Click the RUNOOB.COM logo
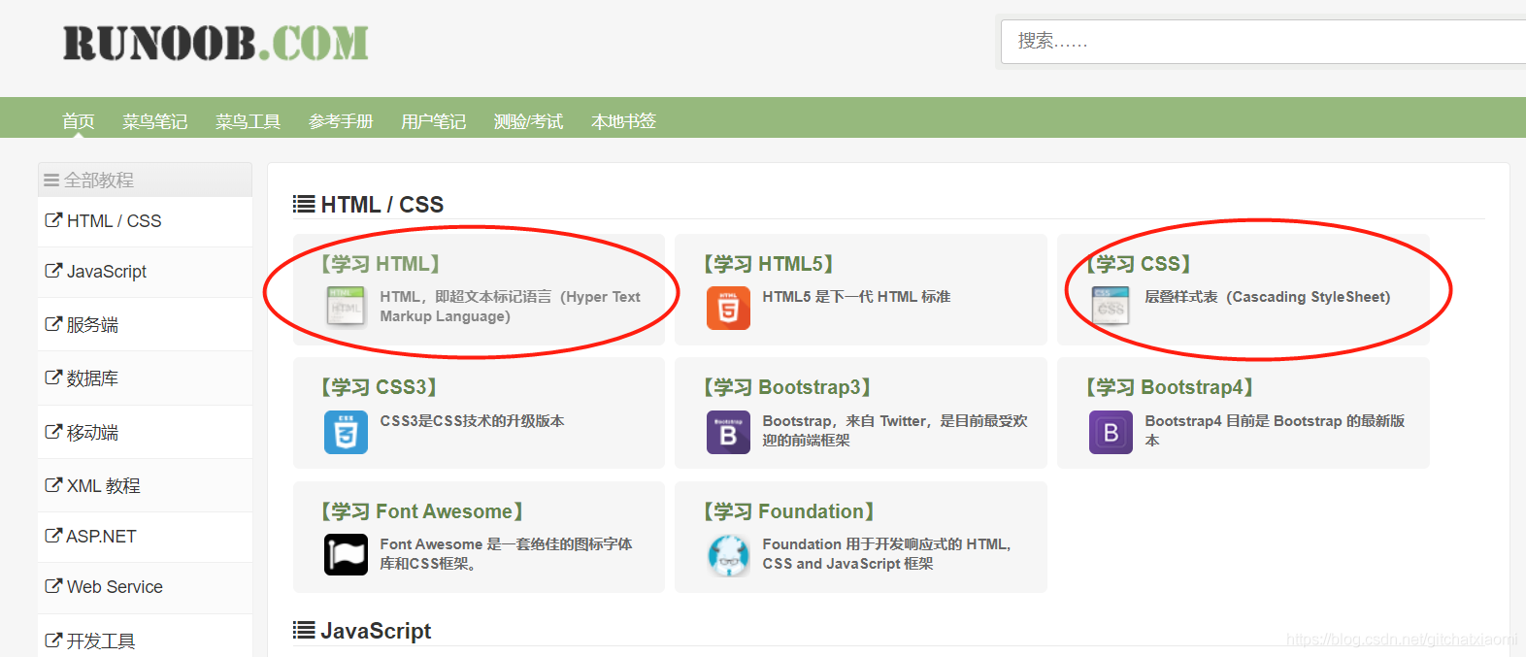 (x=216, y=44)
